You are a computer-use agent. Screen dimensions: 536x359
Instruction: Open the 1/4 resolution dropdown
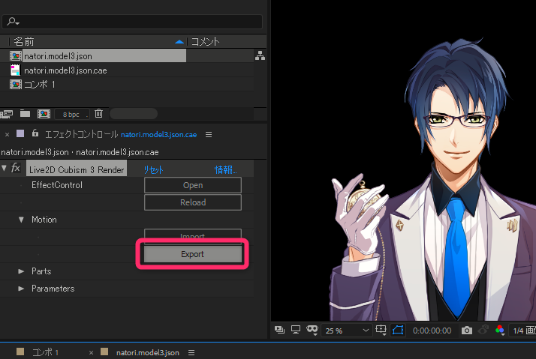(522, 331)
